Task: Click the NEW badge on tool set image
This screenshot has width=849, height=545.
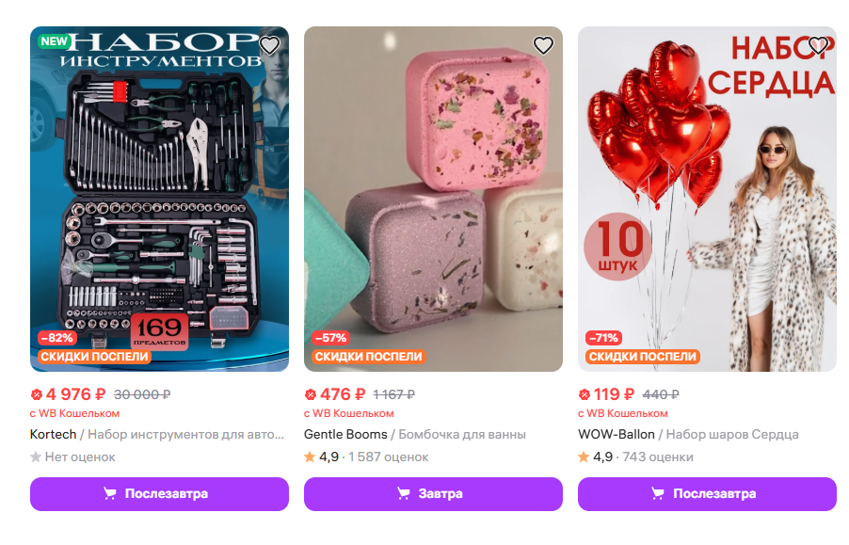Action: [55, 41]
